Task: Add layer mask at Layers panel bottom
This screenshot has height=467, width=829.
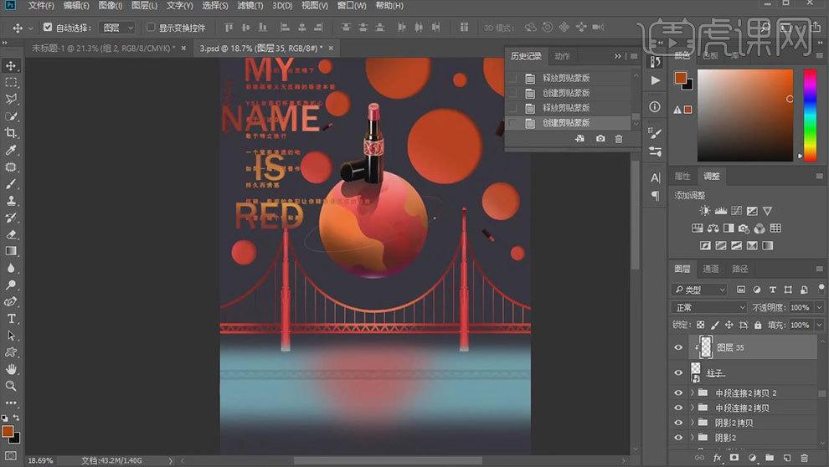Action: click(734, 458)
